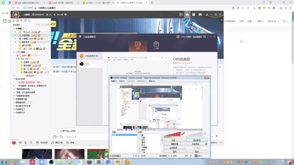Open the orange question mark icon in the taskbar
294x165 pixels.
127,162
